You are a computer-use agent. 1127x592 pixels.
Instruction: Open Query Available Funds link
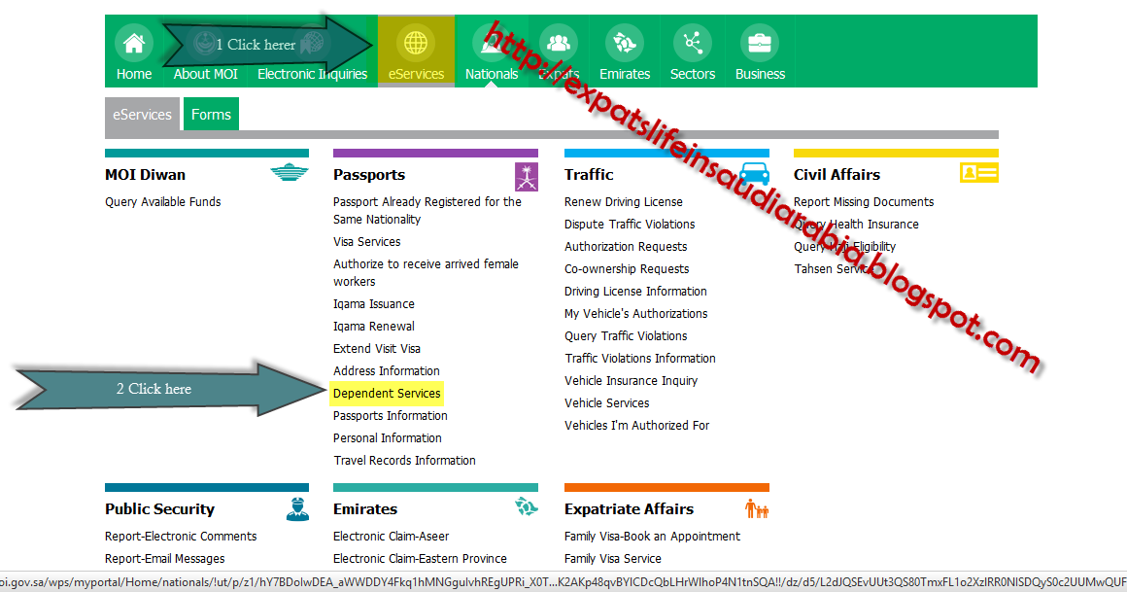[x=163, y=202]
